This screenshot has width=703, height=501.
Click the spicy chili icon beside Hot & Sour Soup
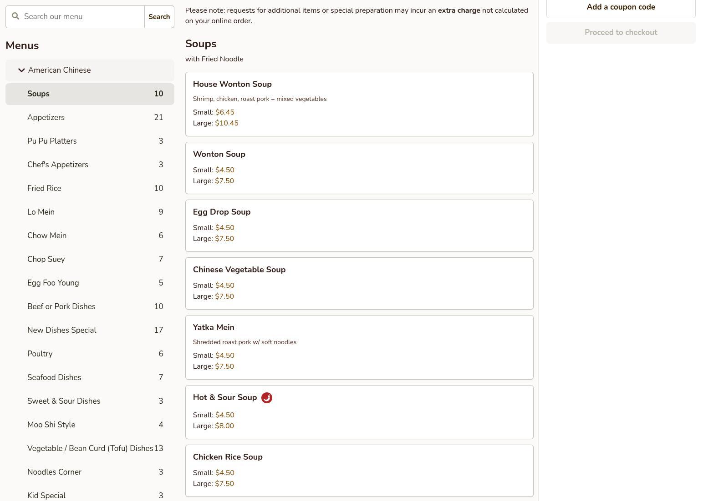pos(267,398)
